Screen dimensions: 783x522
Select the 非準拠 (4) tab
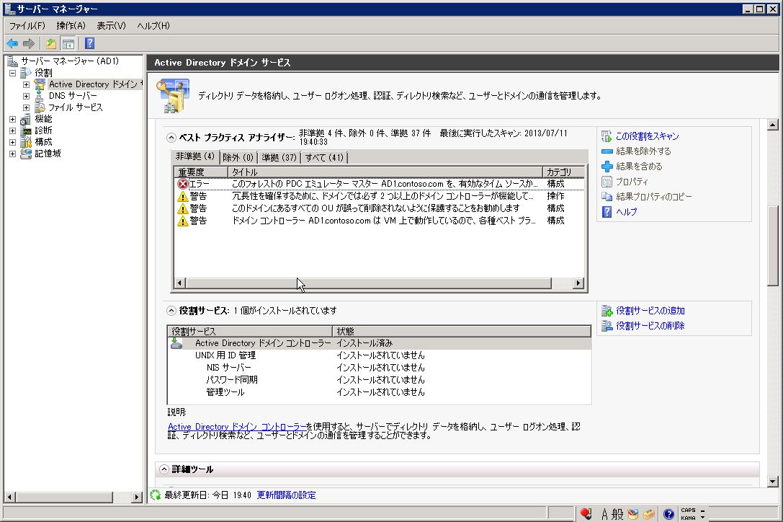[194, 156]
